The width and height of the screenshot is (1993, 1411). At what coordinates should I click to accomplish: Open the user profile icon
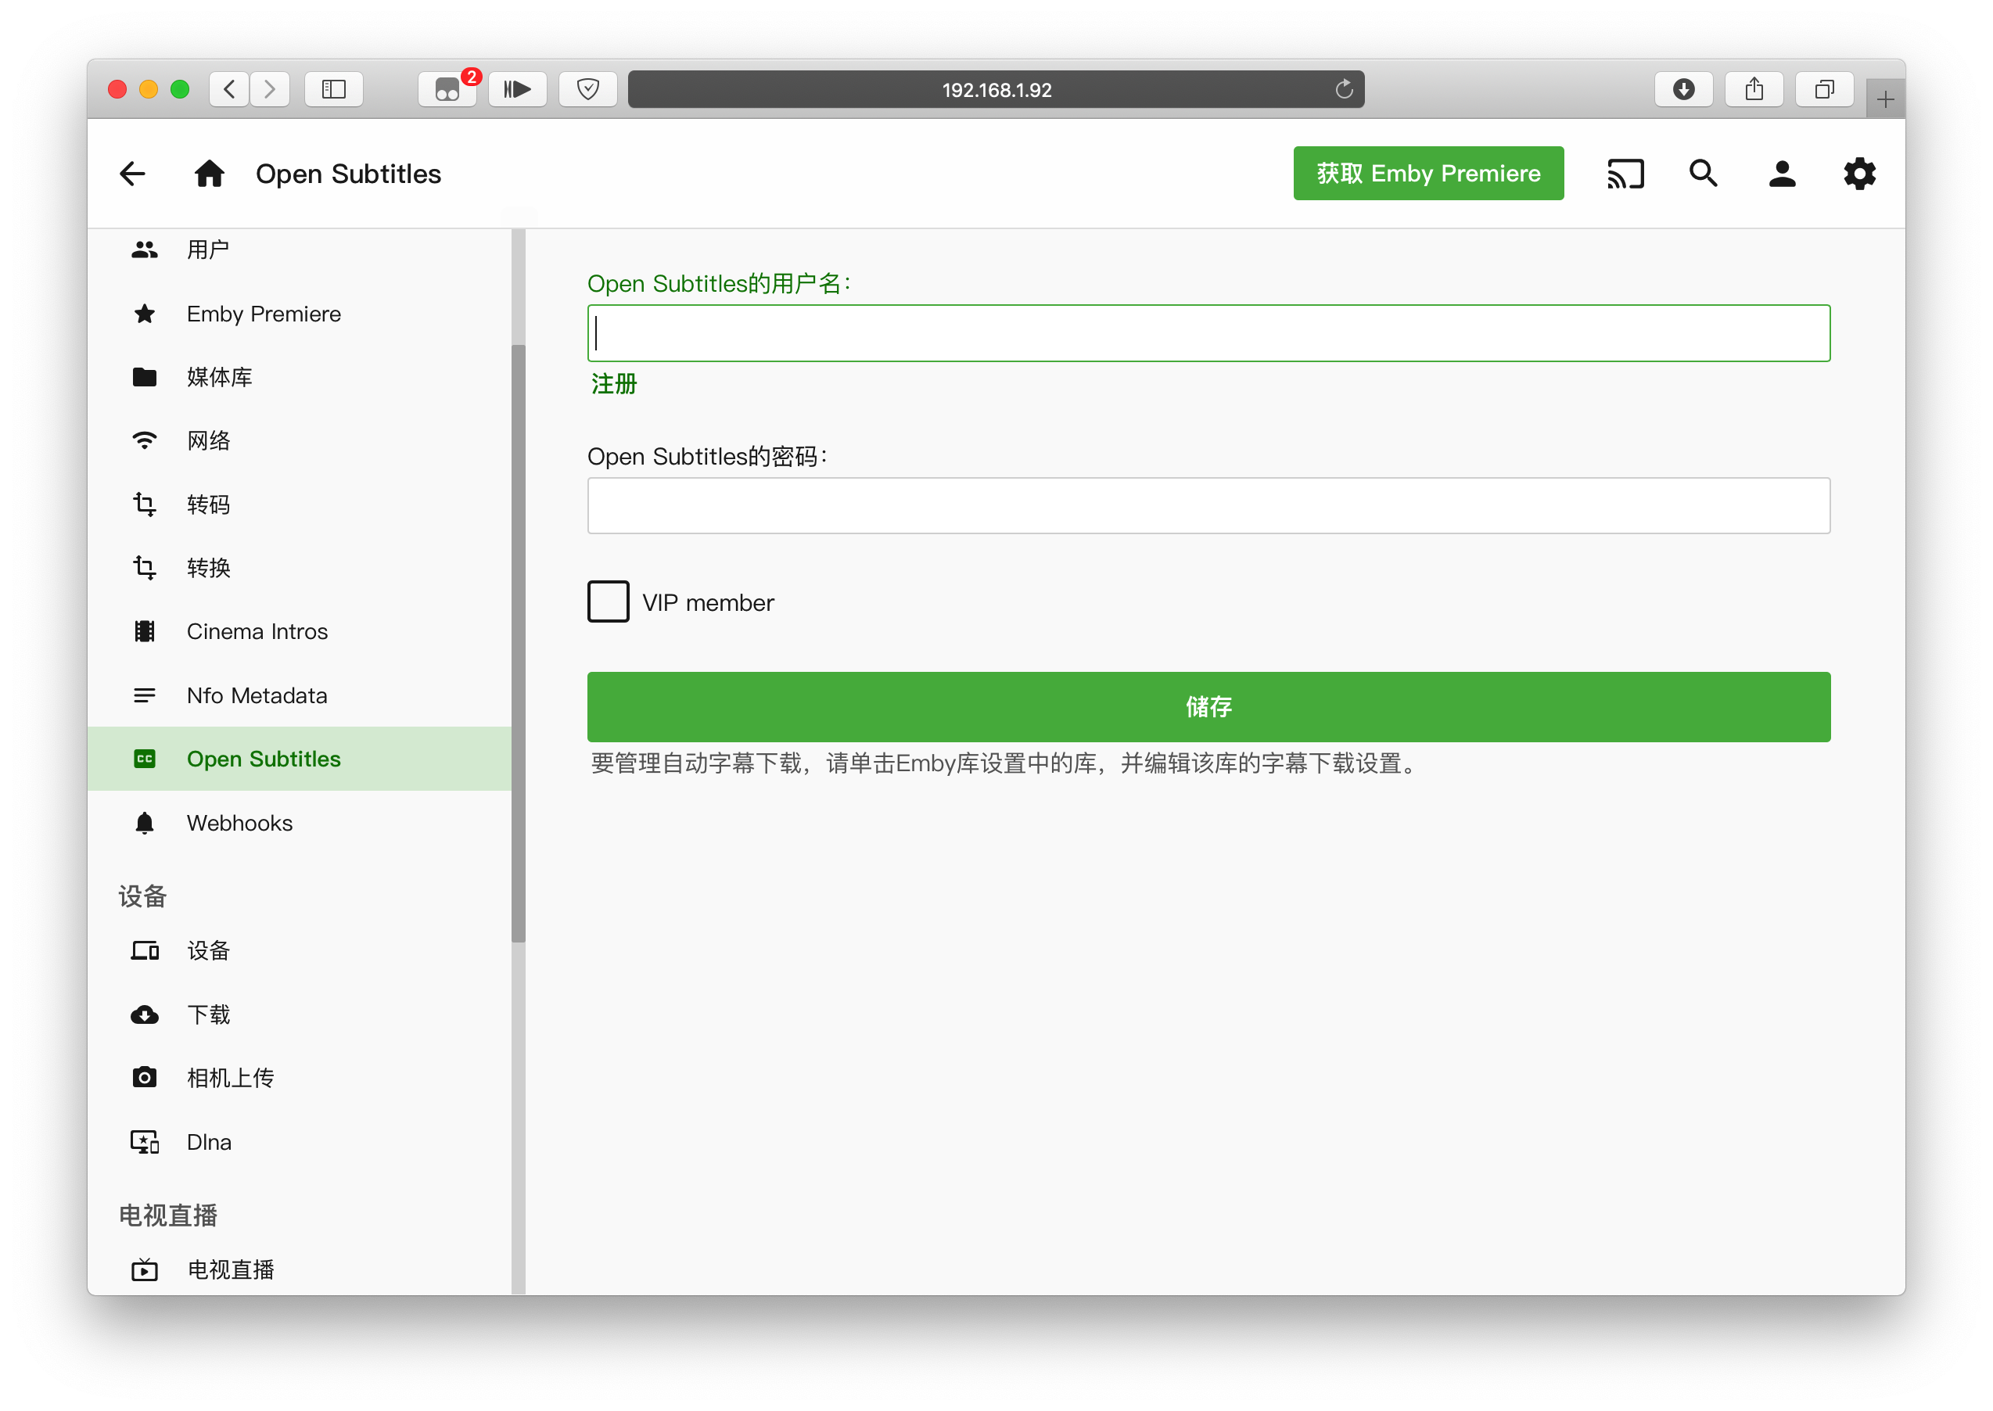coord(1782,174)
